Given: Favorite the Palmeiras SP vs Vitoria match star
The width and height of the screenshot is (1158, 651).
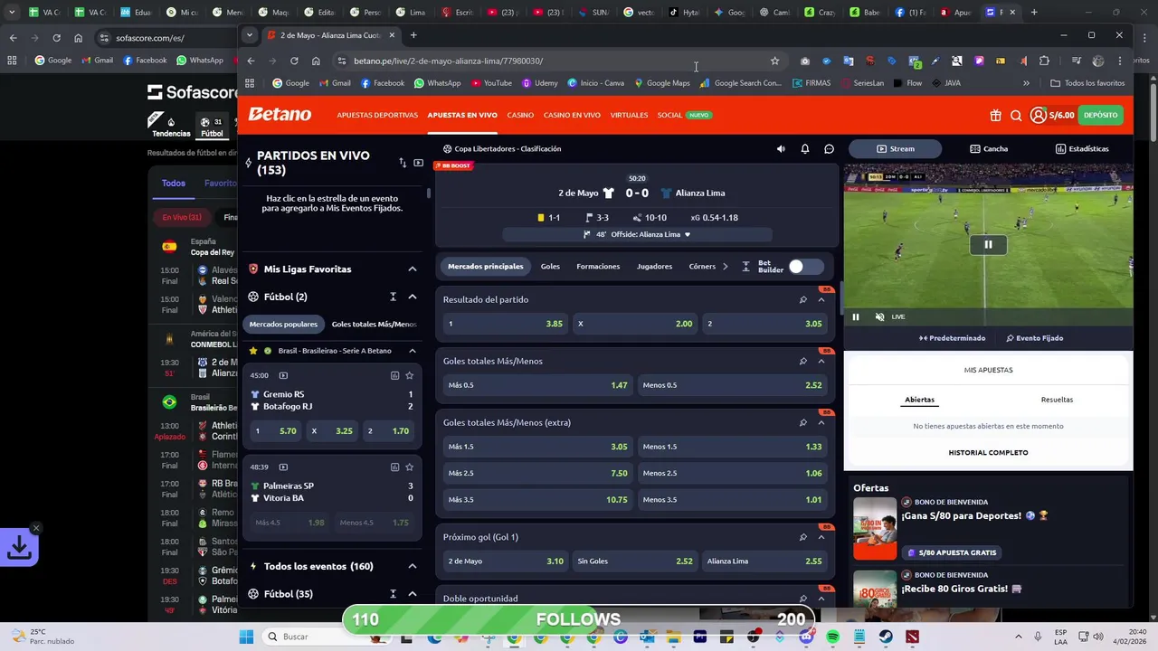Looking at the screenshot, I should [x=409, y=467].
